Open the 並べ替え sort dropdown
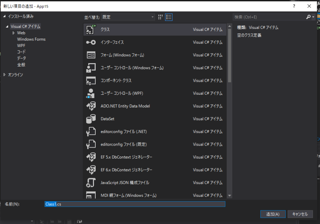This screenshot has width=320, height=224. (128, 17)
